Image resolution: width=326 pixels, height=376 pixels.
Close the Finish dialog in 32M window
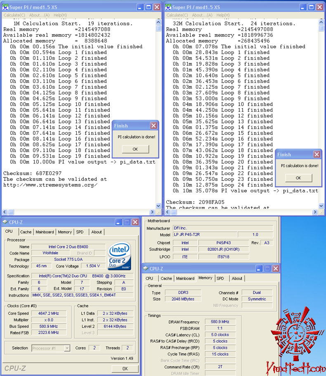click(x=317, y=154)
